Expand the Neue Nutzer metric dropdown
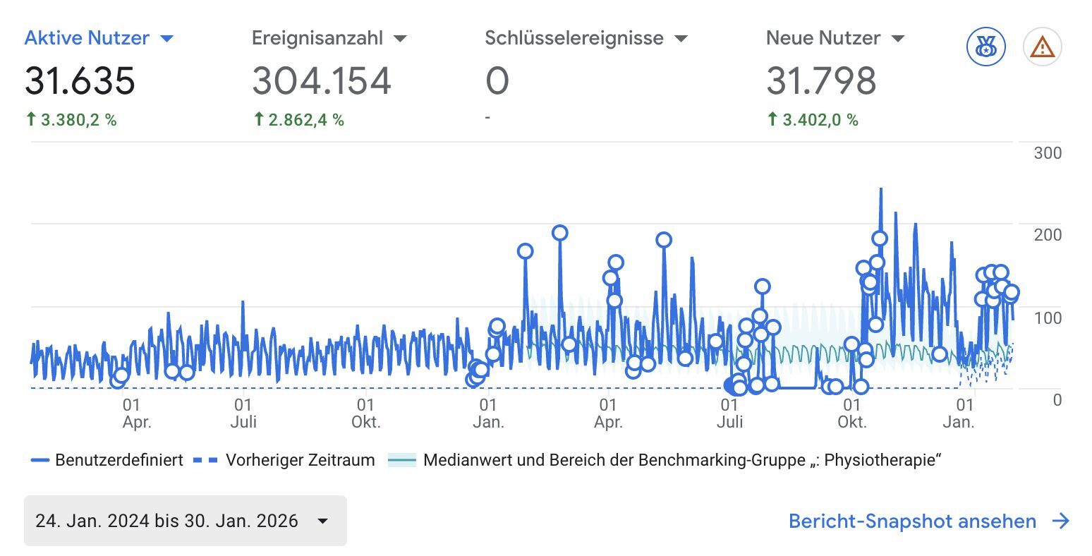The image size is (1092, 556). (897, 38)
